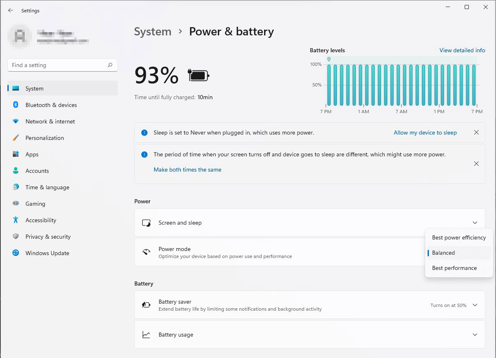
Task: Go to Time & language settings
Action: pos(63,187)
